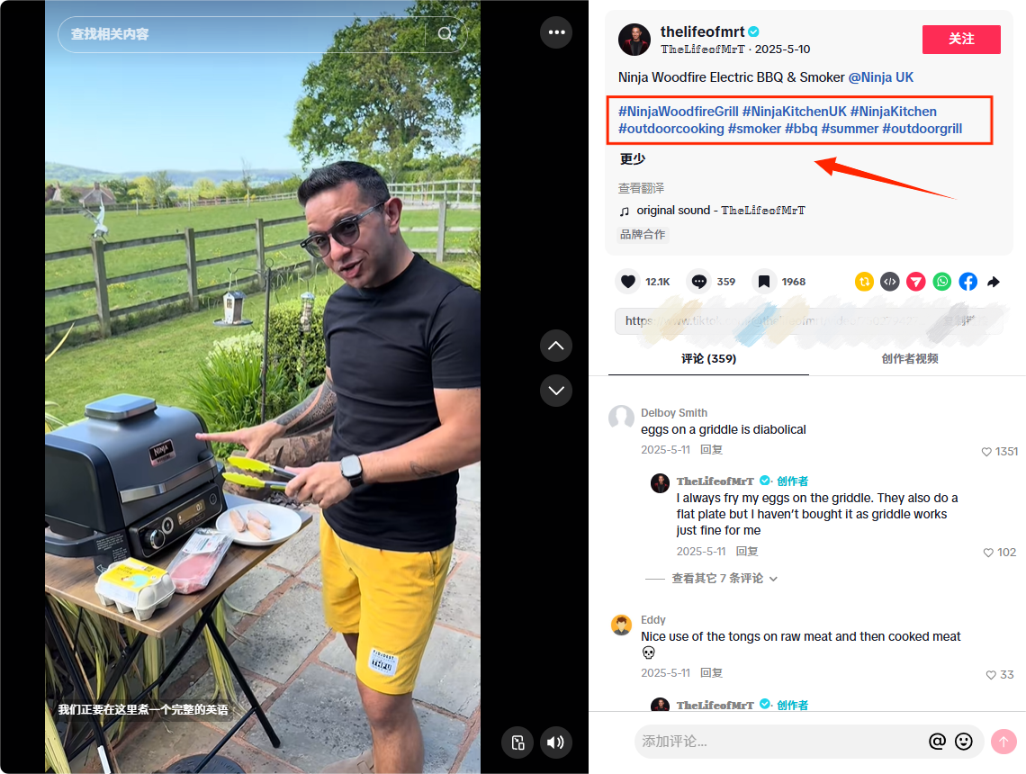Open comments via the speech bubble icon
The image size is (1026, 774).
(x=698, y=282)
